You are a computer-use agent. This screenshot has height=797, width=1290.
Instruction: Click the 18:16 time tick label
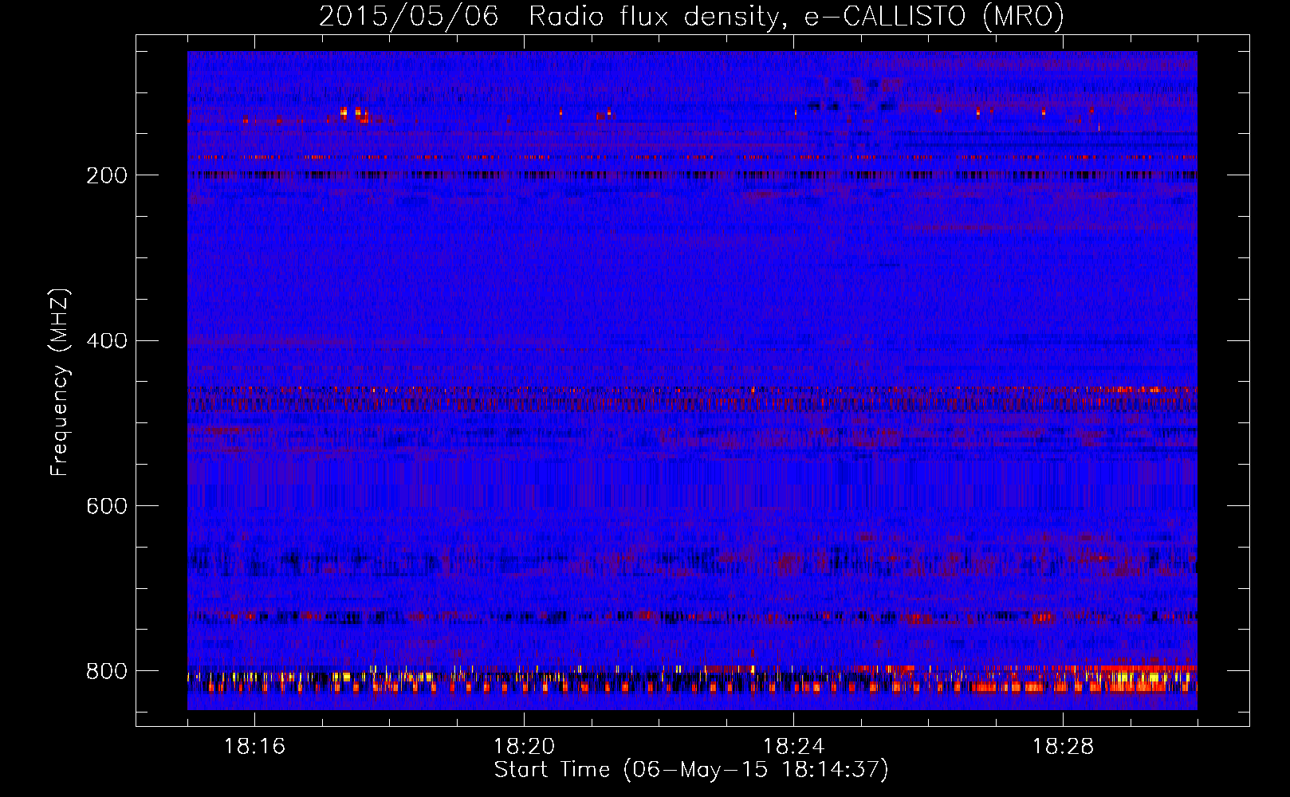coord(254,747)
